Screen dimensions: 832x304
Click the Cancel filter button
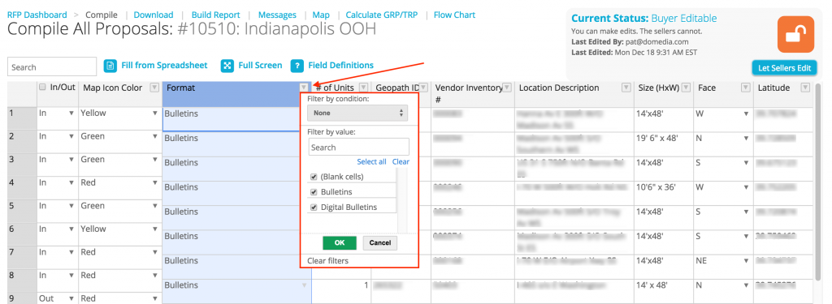coord(380,242)
